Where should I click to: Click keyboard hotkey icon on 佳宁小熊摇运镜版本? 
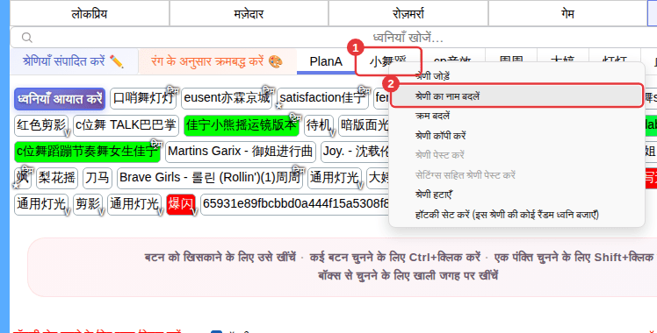pos(295,117)
